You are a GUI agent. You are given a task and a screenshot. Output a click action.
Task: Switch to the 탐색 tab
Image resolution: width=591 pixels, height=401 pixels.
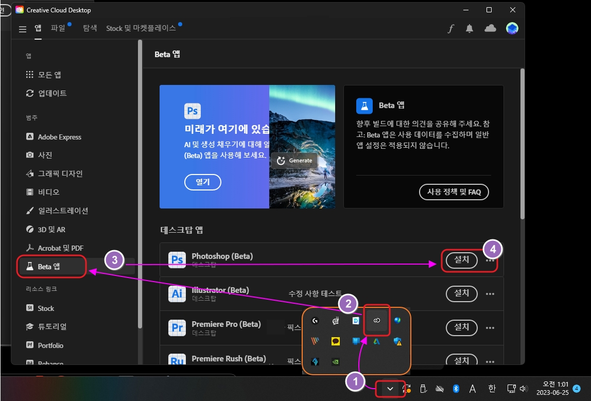(90, 28)
